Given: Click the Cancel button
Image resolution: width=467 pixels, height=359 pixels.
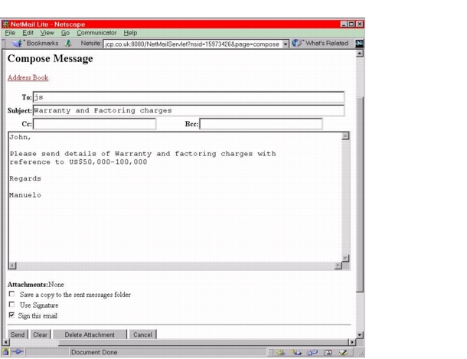Looking at the screenshot, I should 142,335.
